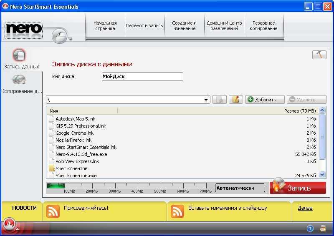Open options with the hammer icon
The width and height of the screenshot is (334, 236).
[x=319, y=55]
